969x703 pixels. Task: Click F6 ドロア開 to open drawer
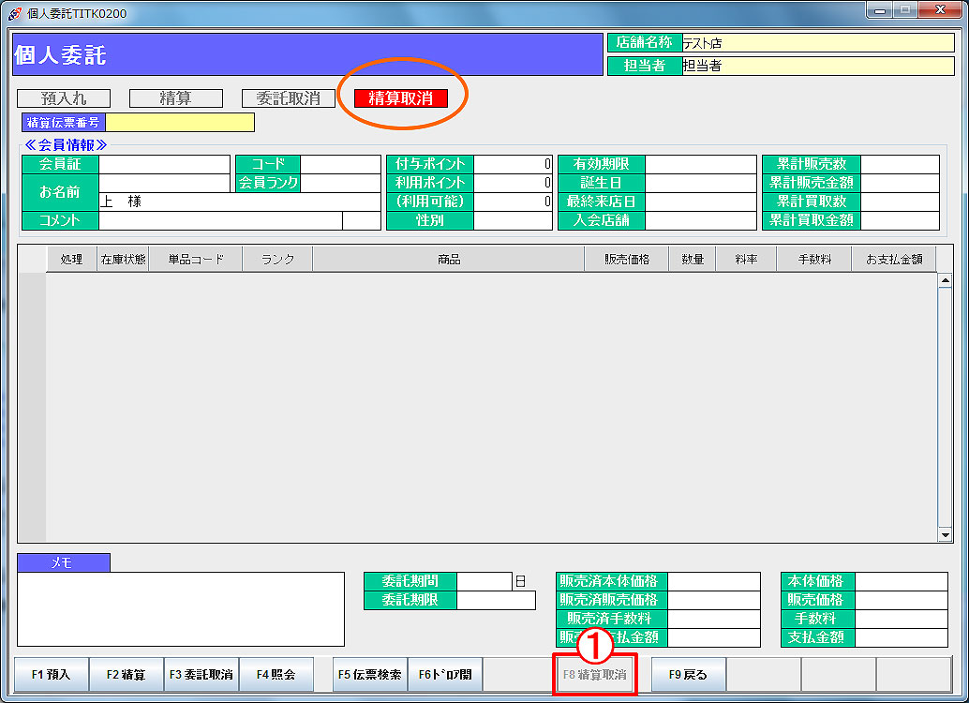click(x=445, y=674)
